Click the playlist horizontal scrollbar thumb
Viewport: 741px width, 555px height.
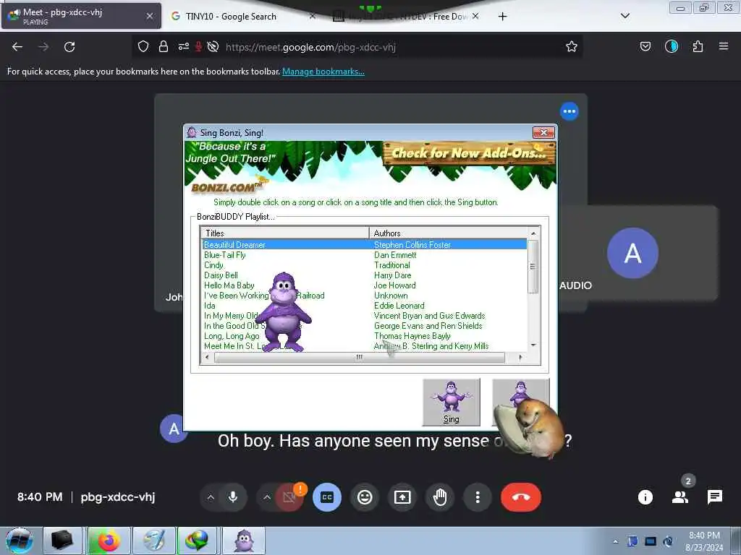[x=360, y=357]
